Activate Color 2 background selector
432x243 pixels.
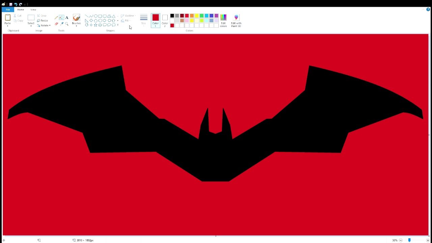(x=165, y=21)
